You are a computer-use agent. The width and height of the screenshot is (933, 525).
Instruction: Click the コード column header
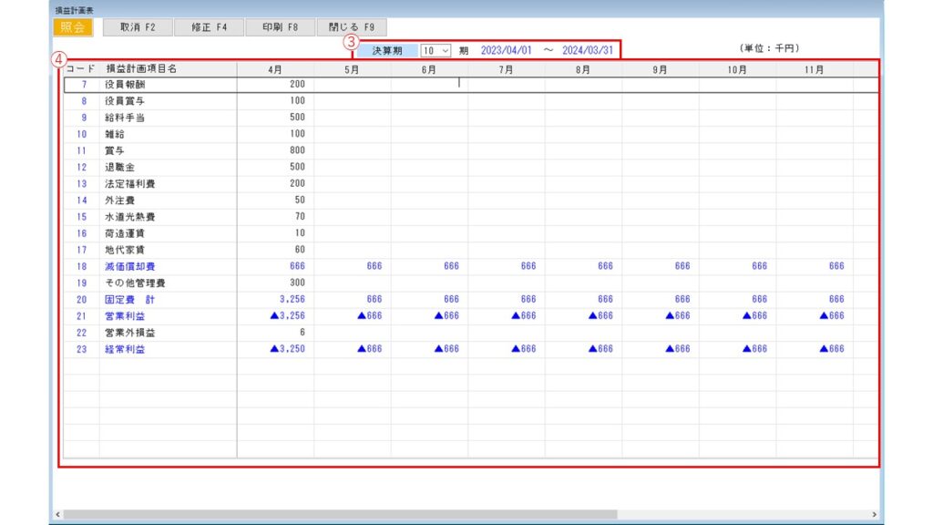click(81, 69)
